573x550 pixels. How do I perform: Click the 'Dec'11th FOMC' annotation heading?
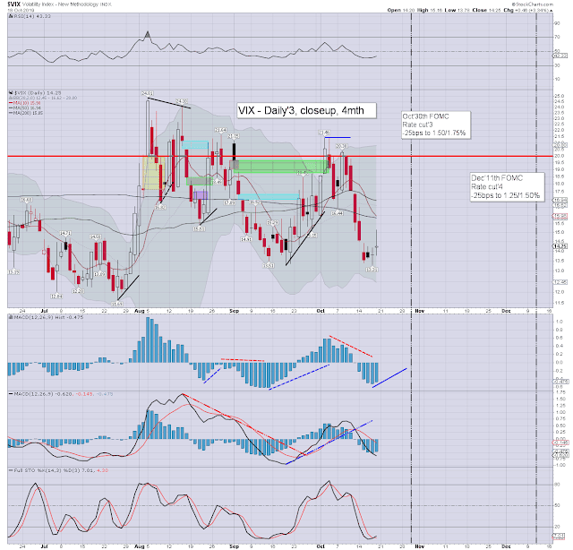pyautogui.click(x=497, y=178)
